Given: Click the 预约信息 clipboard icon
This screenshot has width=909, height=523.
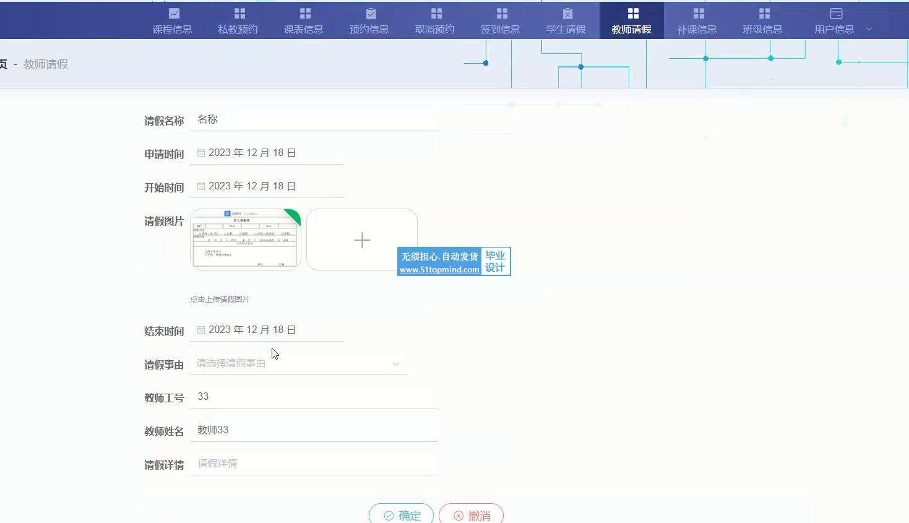Looking at the screenshot, I should tap(371, 14).
